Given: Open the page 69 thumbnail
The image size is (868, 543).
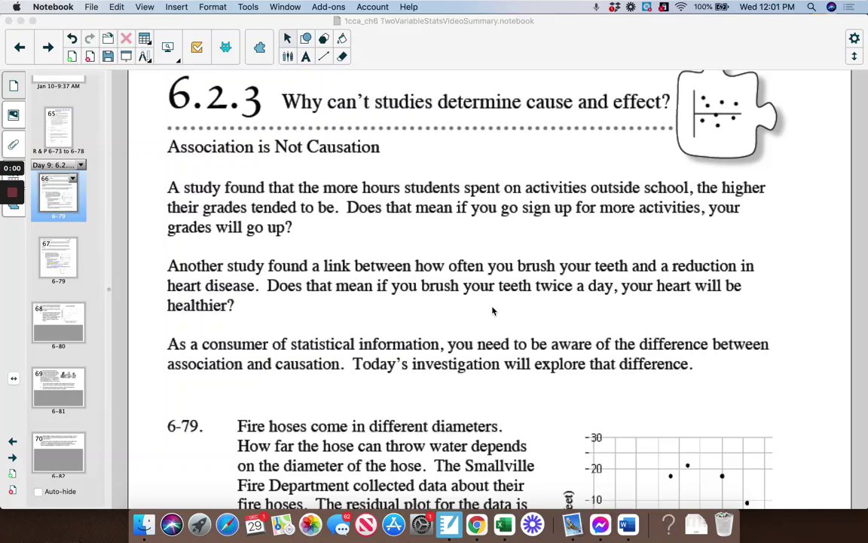Looking at the screenshot, I should [x=59, y=388].
